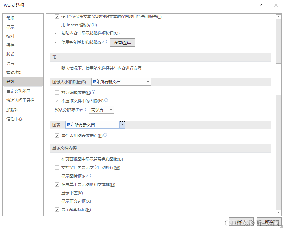Image resolution: width=284 pixels, height=229 pixels.
Task: Enable 用 Insert 键粘贴 checkbox
Action: point(57,25)
